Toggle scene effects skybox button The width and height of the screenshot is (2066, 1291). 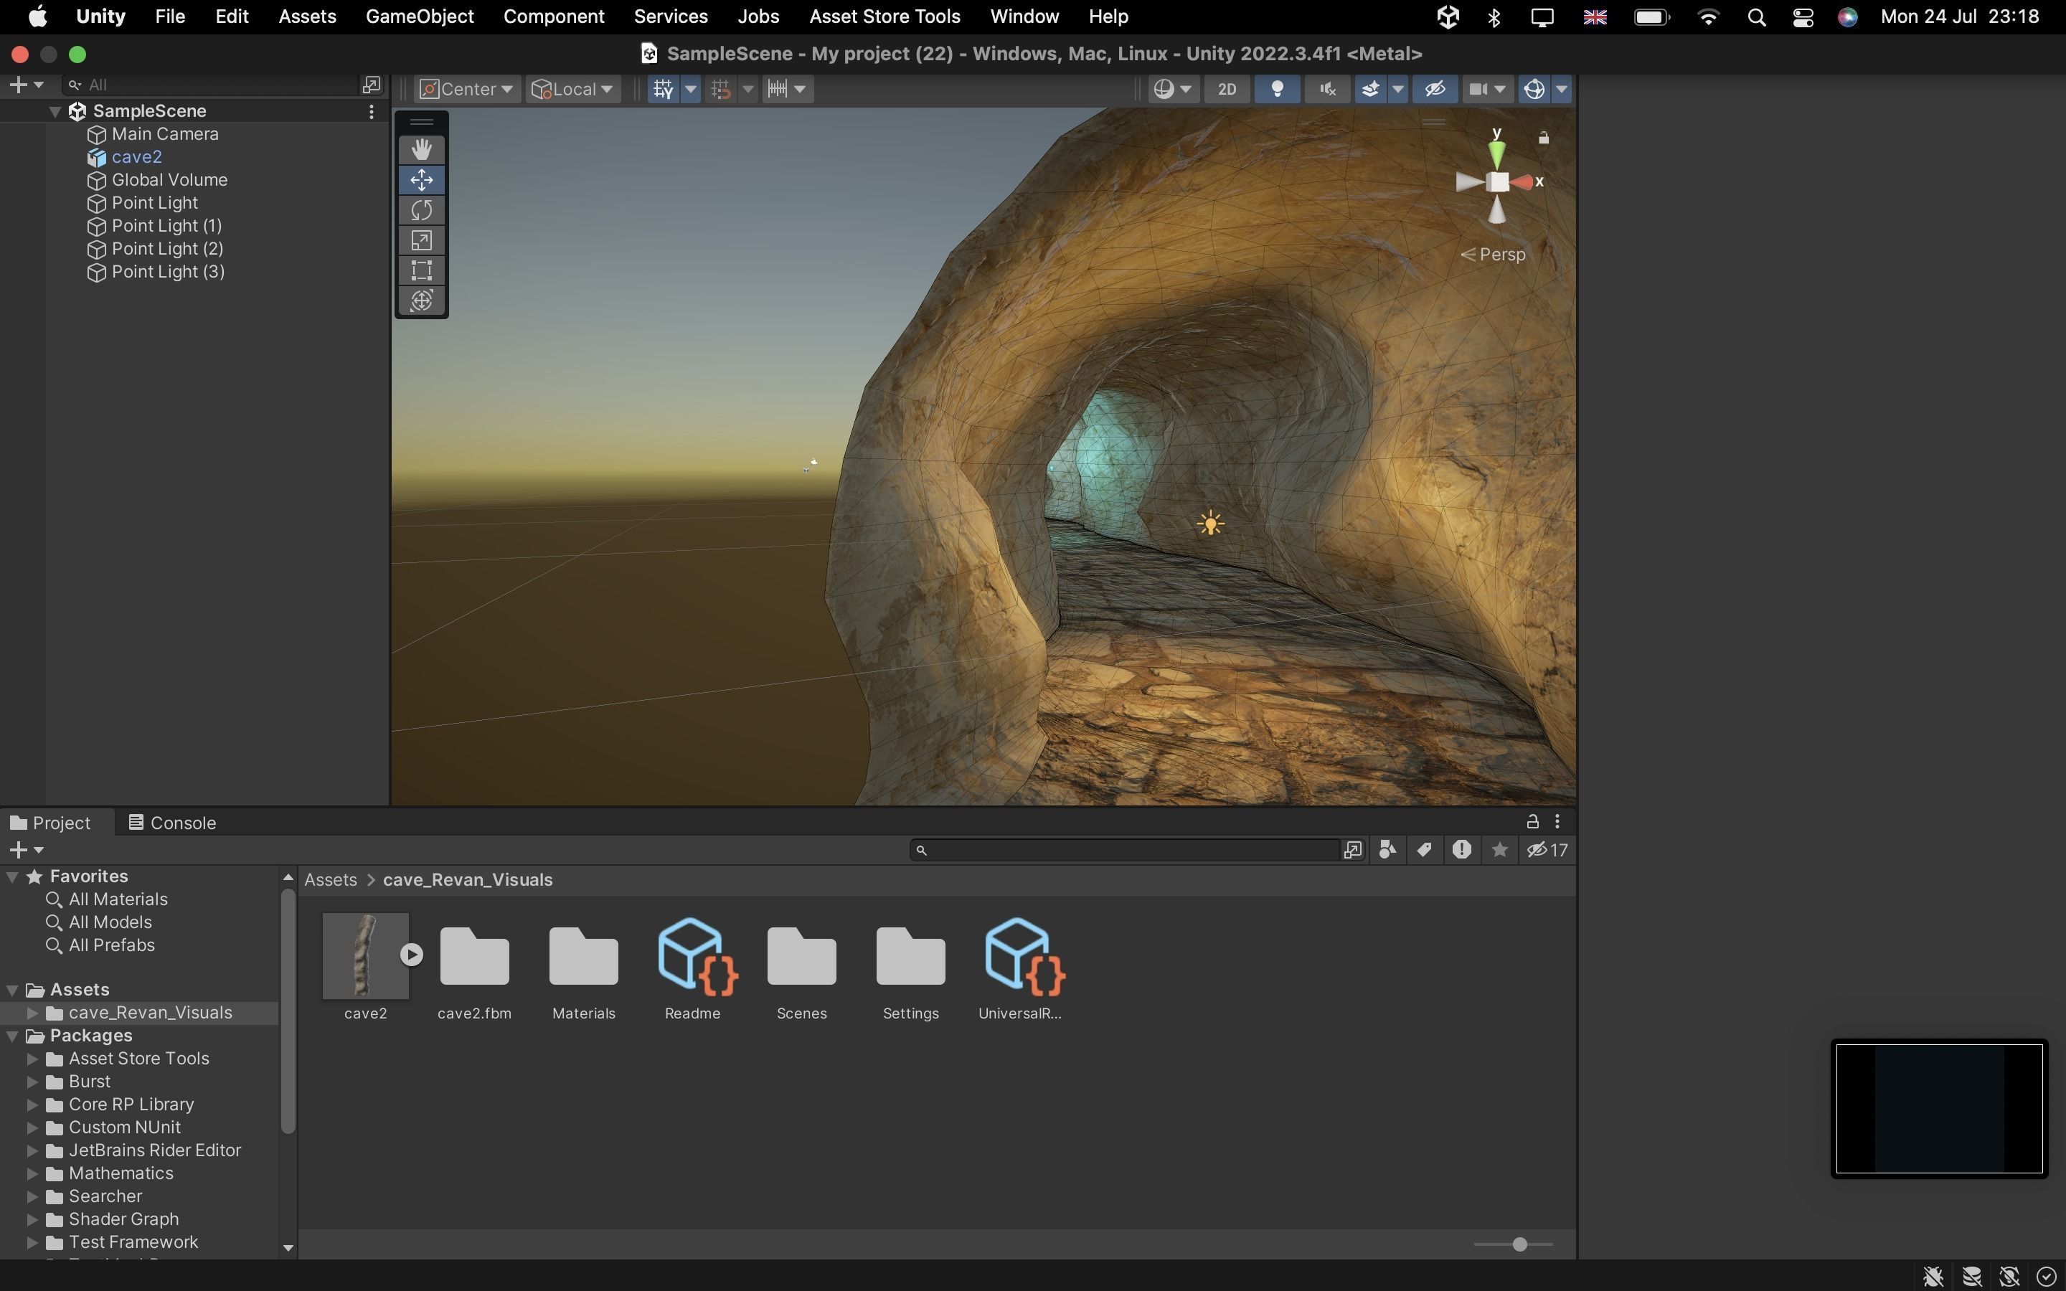[1370, 90]
